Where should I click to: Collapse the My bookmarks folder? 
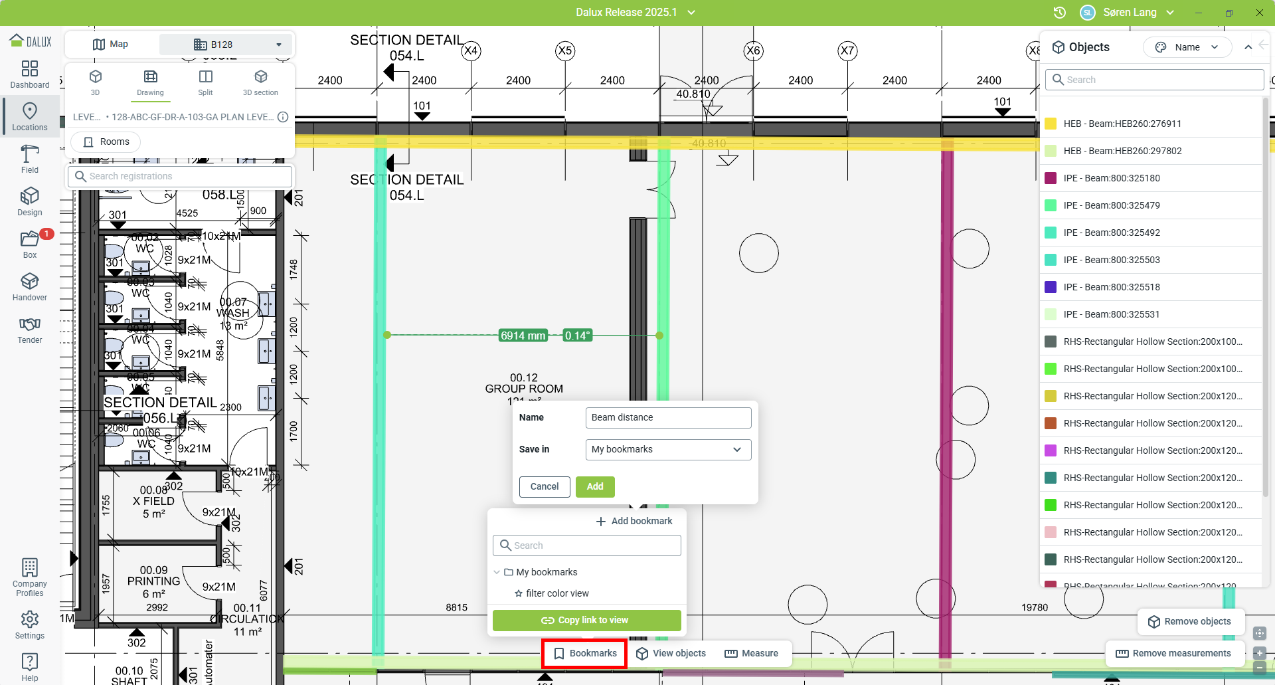coord(497,572)
